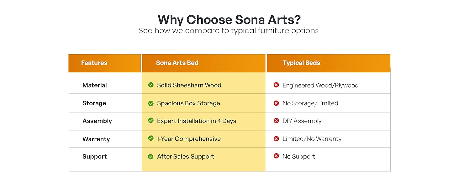Select the Sona Arts Bed column header
The image size is (459, 188).
(177, 63)
